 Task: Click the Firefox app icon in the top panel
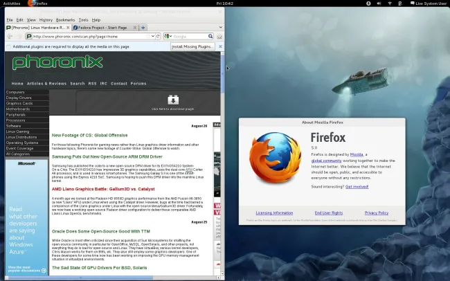pyautogui.click(x=32, y=3)
